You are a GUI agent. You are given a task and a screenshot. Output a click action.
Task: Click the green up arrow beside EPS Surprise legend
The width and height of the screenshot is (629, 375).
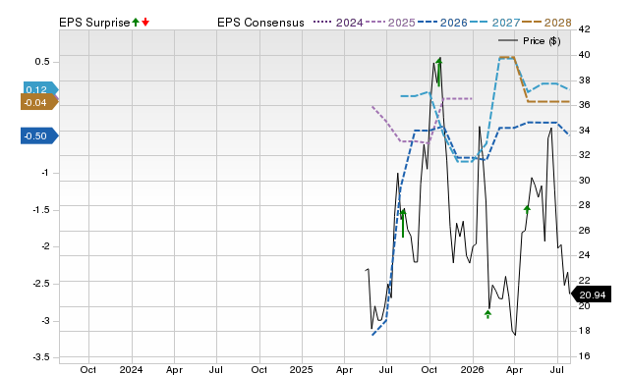(136, 23)
